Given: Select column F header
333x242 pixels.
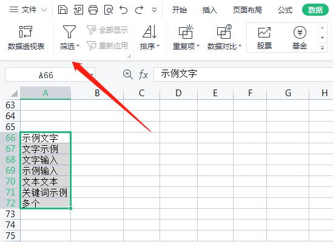Looking at the screenshot, I should (250, 93).
